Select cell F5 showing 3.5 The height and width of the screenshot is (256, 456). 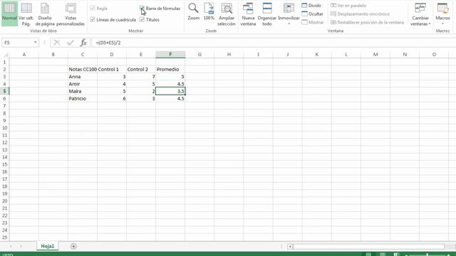tap(170, 91)
